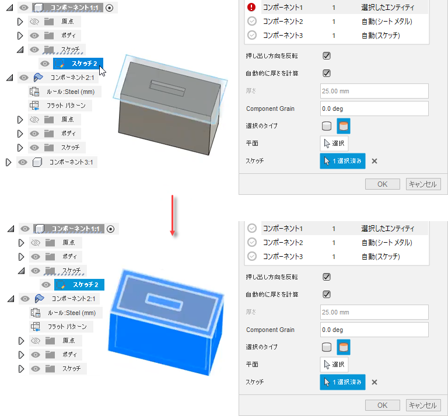Screen dimensions: 448x416
Task: Click コンポーネント2 status check icon, lower dialog
Action: coord(252,242)
